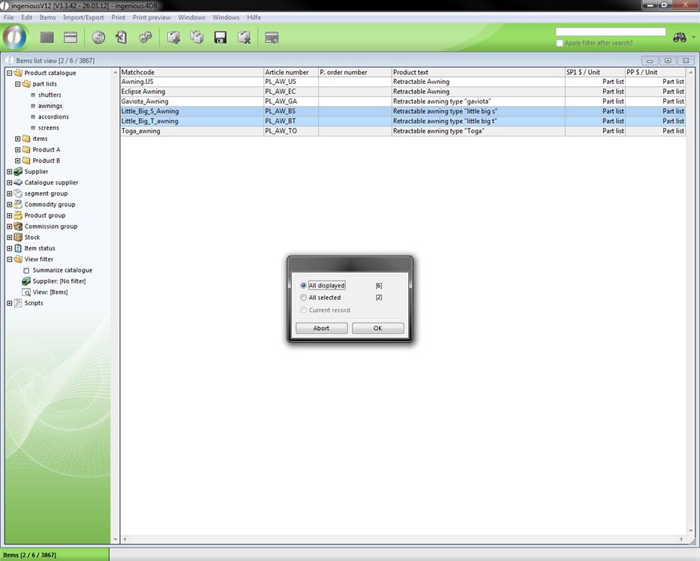Expand the Stock tree node
The image size is (700, 561).
pos(10,238)
